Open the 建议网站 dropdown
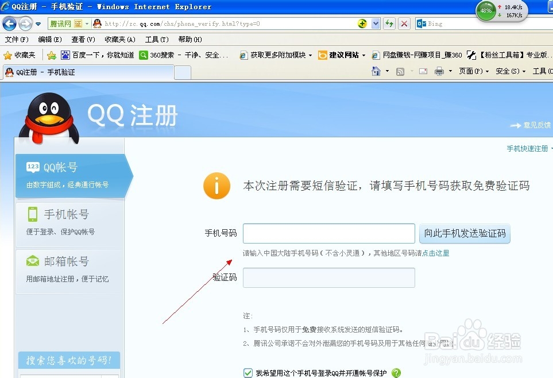The width and height of the screenshot is (553, 378). pyautogui.click(x=342, y=55)
